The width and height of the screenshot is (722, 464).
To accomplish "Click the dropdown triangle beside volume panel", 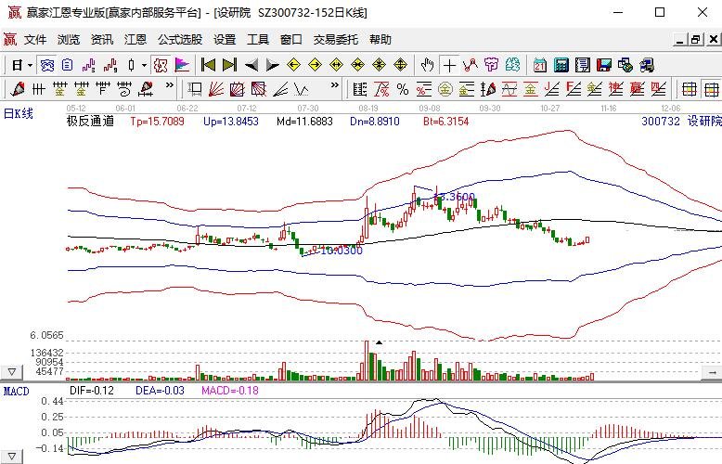I will pyautogui.click(x=11, y=372).
